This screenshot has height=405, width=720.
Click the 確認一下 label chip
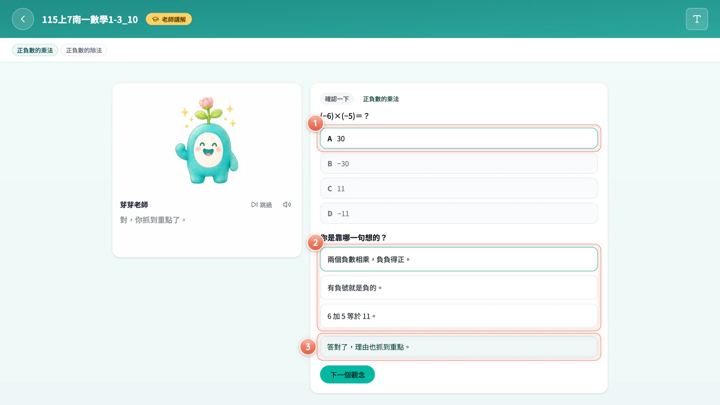tap(337, 99)
